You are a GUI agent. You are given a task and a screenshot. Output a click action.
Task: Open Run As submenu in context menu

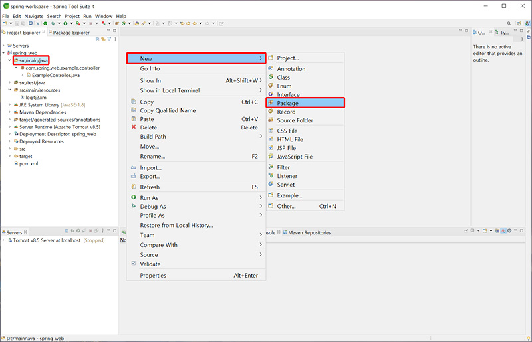tap(196, 198)
